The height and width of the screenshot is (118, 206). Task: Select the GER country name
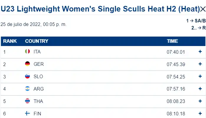click(x=39, y=64)
